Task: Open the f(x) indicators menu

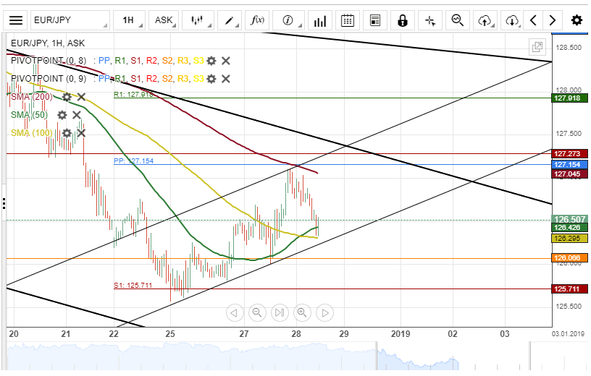Action: 257,20
